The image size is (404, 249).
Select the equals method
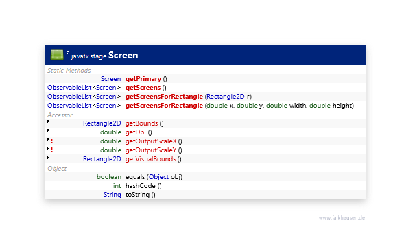point(135,177)
